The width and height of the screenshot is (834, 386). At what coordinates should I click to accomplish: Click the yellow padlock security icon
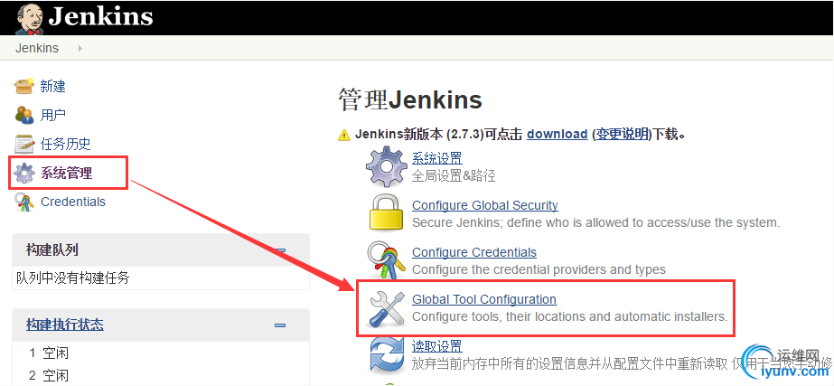387,213
